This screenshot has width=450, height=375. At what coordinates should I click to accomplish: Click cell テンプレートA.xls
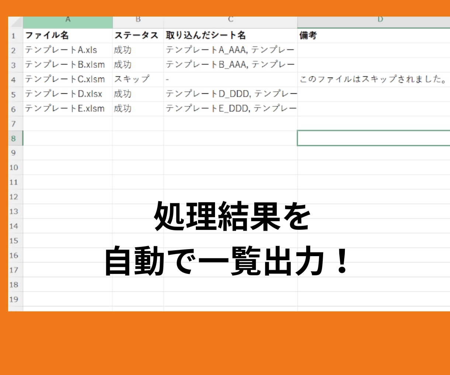68,50
